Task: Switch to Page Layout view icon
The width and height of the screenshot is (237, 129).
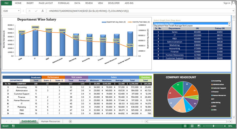Action: coord(192,126)
